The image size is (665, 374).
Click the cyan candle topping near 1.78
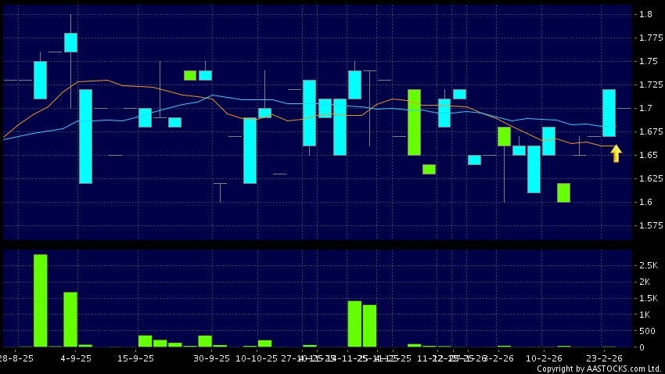coord(70,42)
